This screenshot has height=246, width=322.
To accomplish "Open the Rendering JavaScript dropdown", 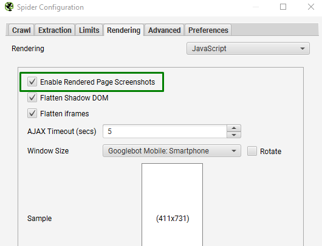I will click(248, 49).
